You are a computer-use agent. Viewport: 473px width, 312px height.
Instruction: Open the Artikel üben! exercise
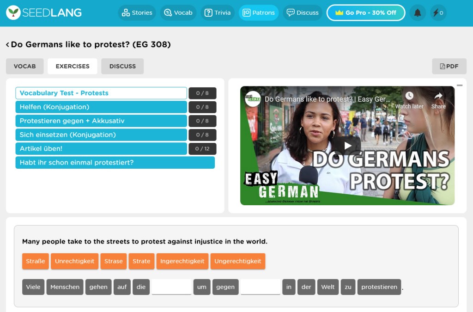click(x=101, y=149)
